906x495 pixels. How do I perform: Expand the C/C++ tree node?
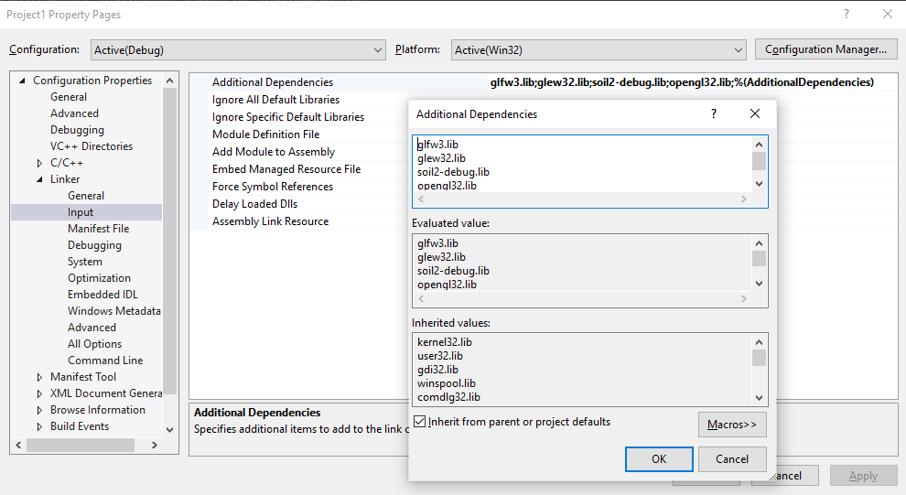[x=40, y=163]
